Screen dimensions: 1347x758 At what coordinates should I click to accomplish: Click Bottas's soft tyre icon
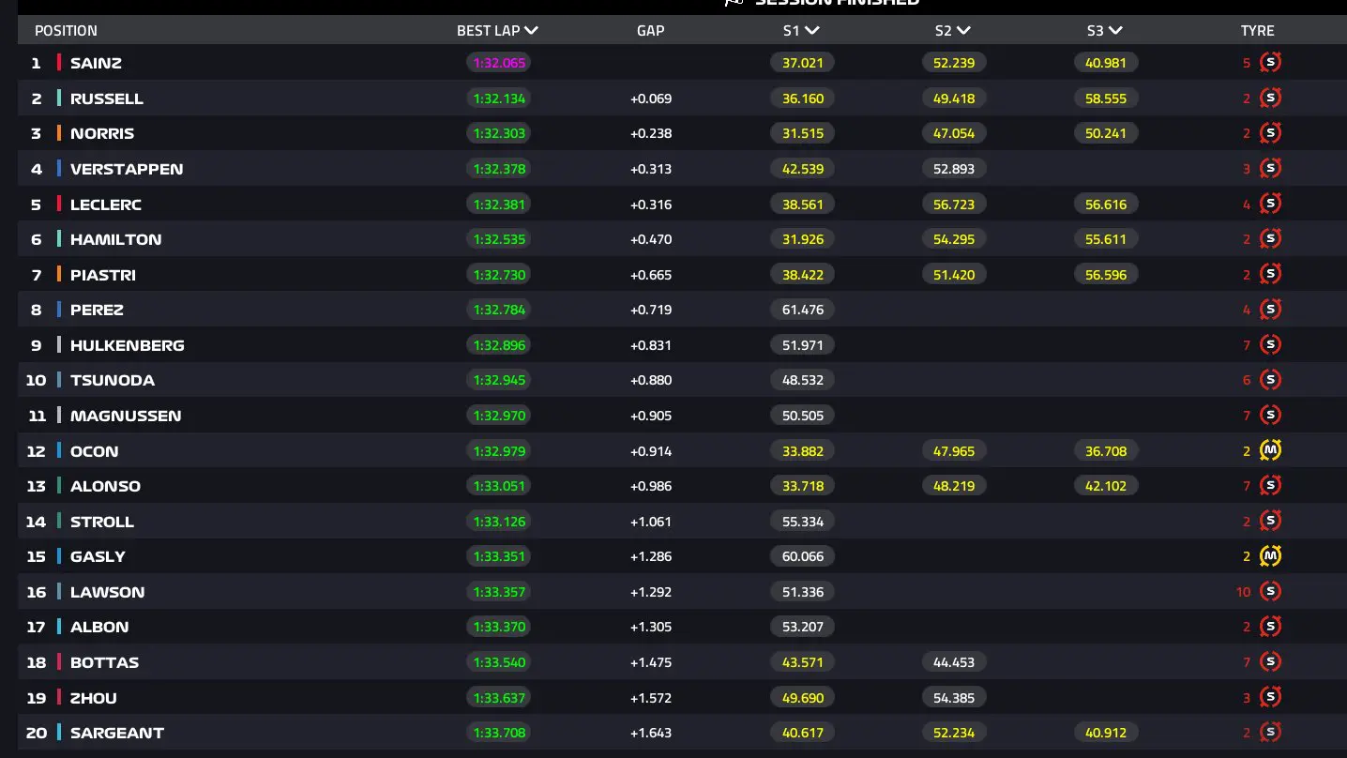click(x=1270, y=661)
